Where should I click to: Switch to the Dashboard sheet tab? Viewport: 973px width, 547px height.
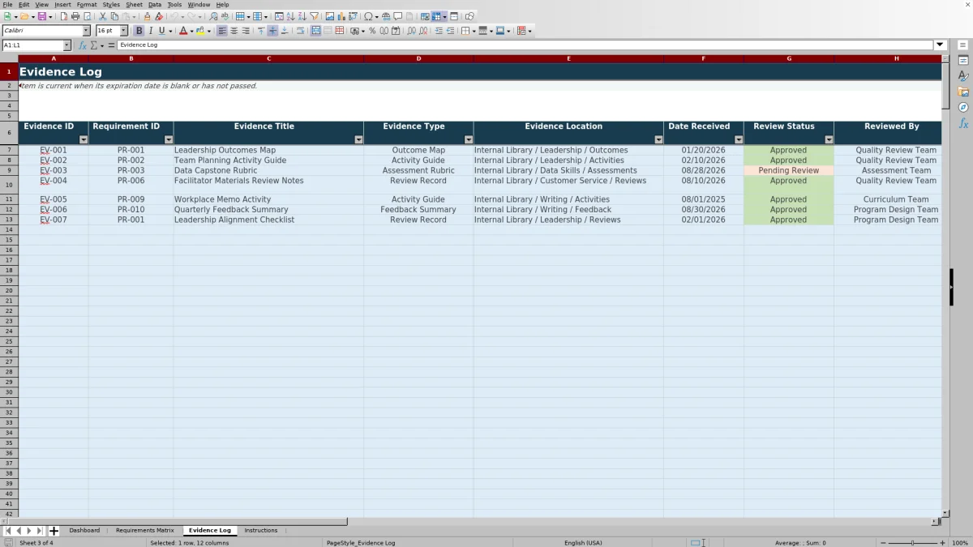(84, 531)
